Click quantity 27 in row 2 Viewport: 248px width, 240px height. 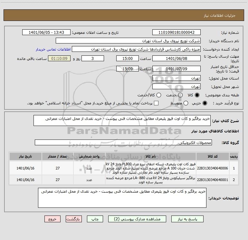tap(58, 180)
